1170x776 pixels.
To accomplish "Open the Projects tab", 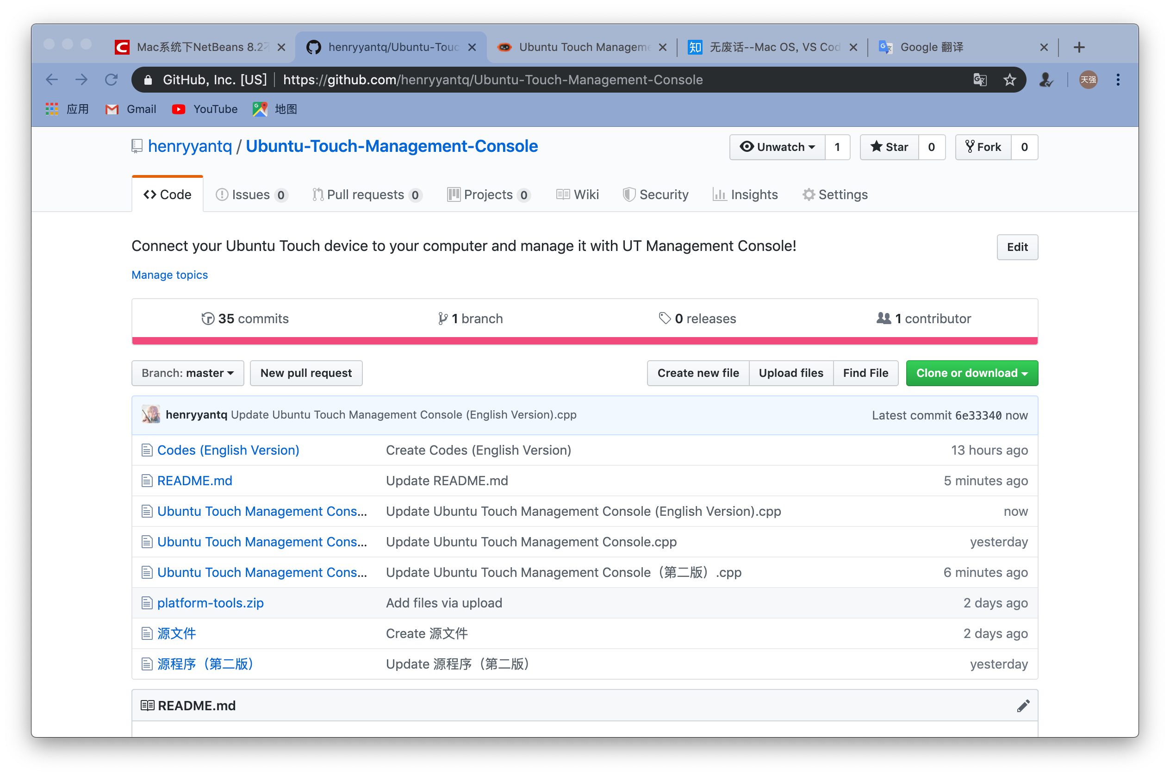I will point(489,194).
